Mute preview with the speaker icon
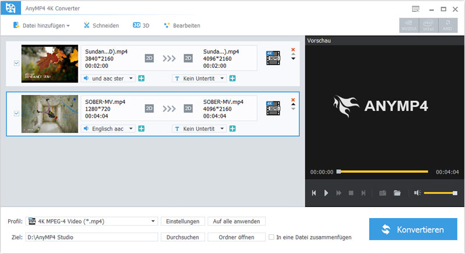The image size is (465, 254). point(417,193)
